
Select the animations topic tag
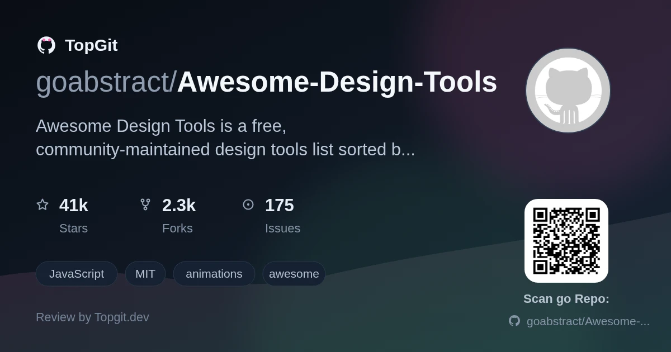click(214, 274)
